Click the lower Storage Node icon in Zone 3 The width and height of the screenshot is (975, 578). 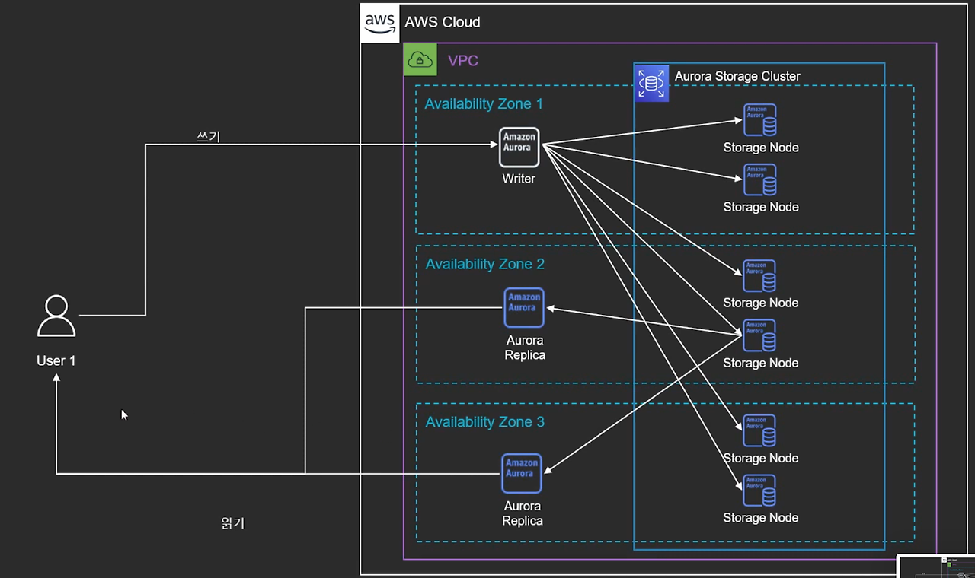[760, 491]
